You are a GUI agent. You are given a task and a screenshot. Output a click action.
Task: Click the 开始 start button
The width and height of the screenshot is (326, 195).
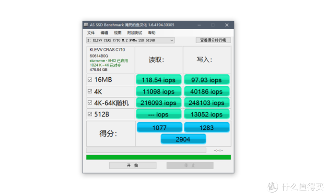133,165
